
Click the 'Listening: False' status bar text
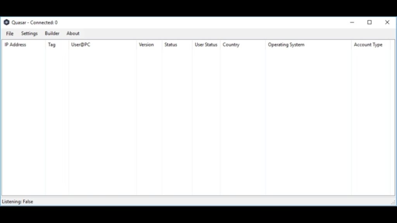pyautogui.click(x=17, y=201)
